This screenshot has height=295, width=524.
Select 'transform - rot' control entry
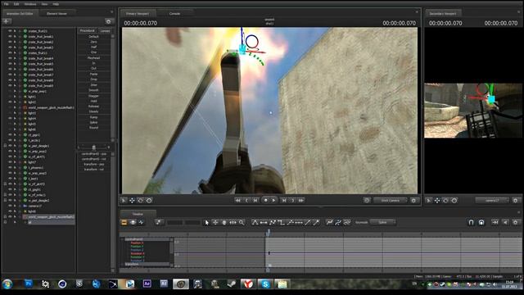94,170
